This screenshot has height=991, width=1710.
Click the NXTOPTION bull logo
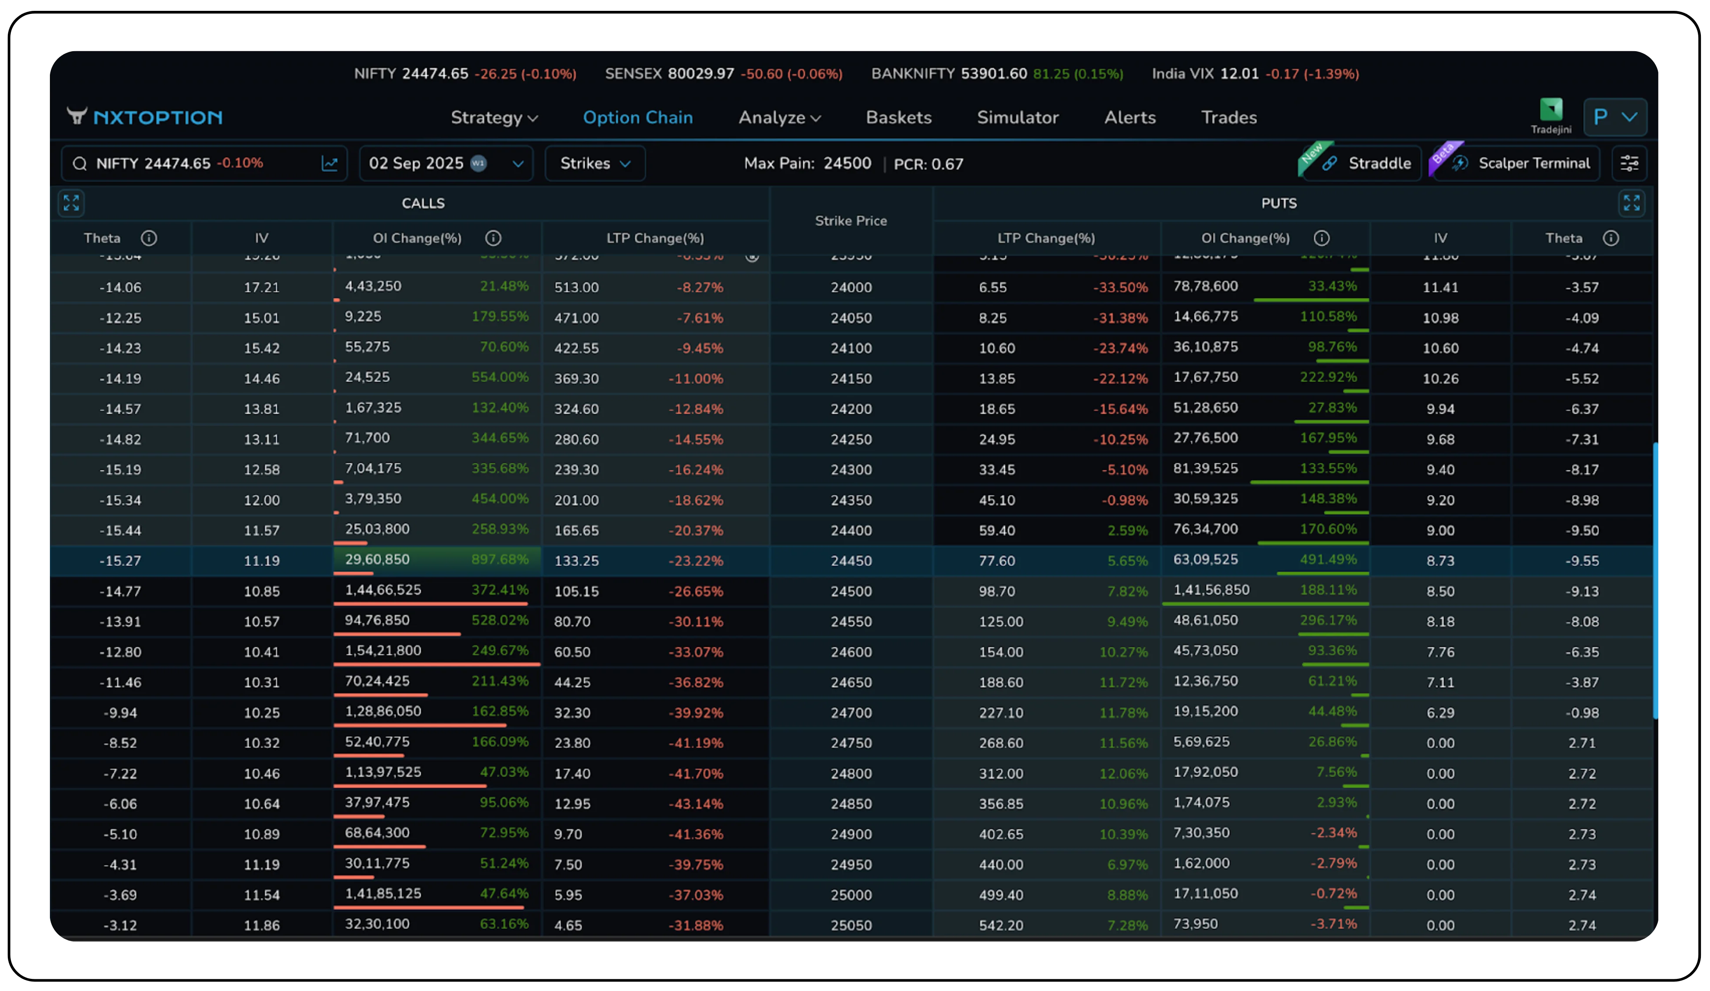tap(77, 116)
